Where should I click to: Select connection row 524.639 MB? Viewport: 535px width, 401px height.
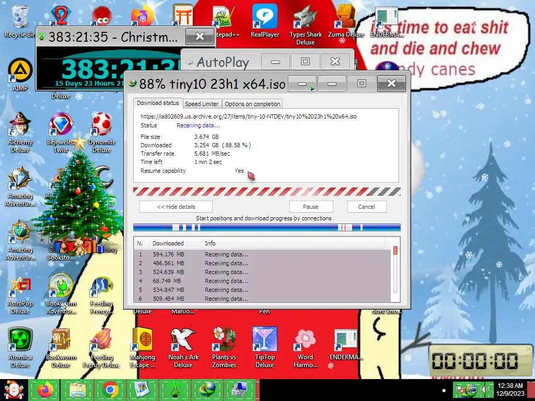[263, 272]
